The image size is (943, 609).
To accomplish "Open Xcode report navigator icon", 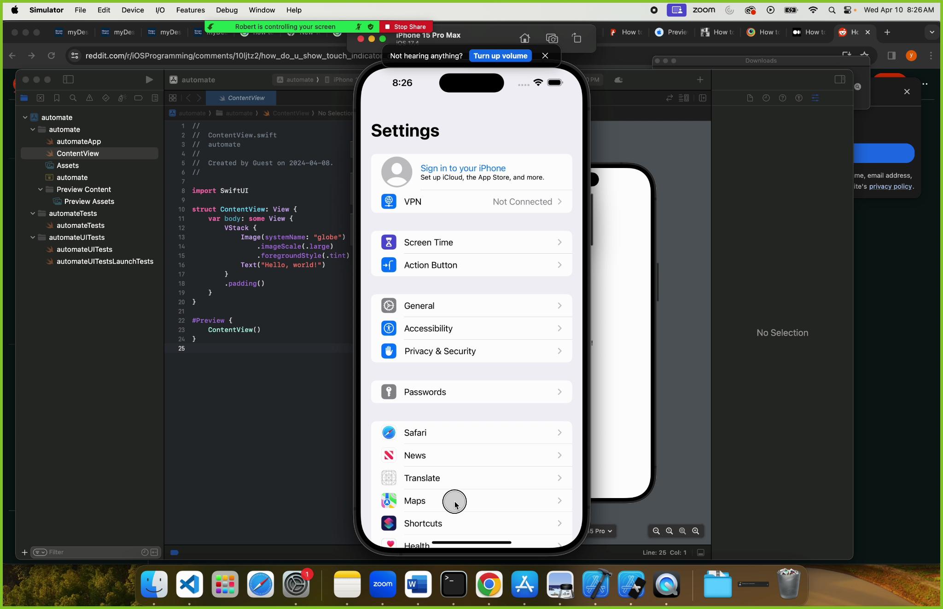I will (155, 98).
